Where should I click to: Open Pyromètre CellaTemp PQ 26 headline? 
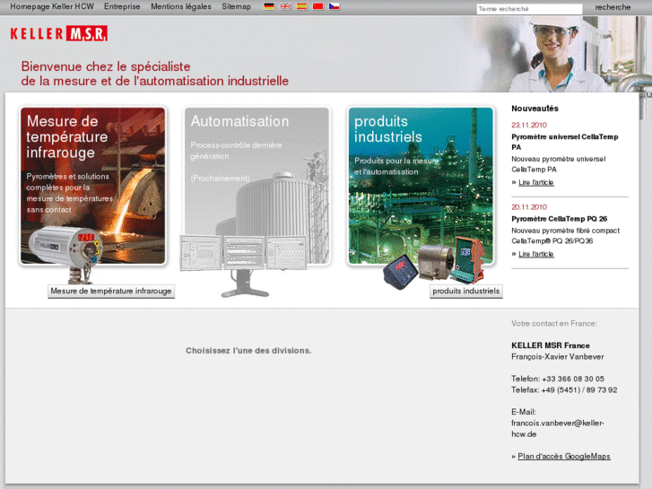pyautogui.click(x=560, y=219)
